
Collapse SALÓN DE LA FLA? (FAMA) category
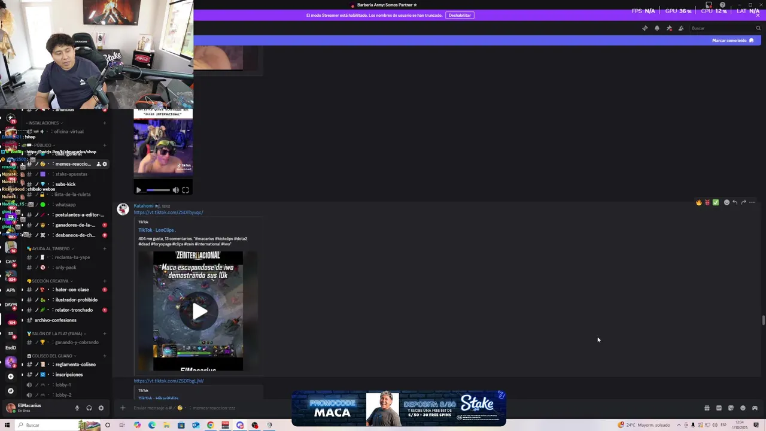tap(56, 333)
